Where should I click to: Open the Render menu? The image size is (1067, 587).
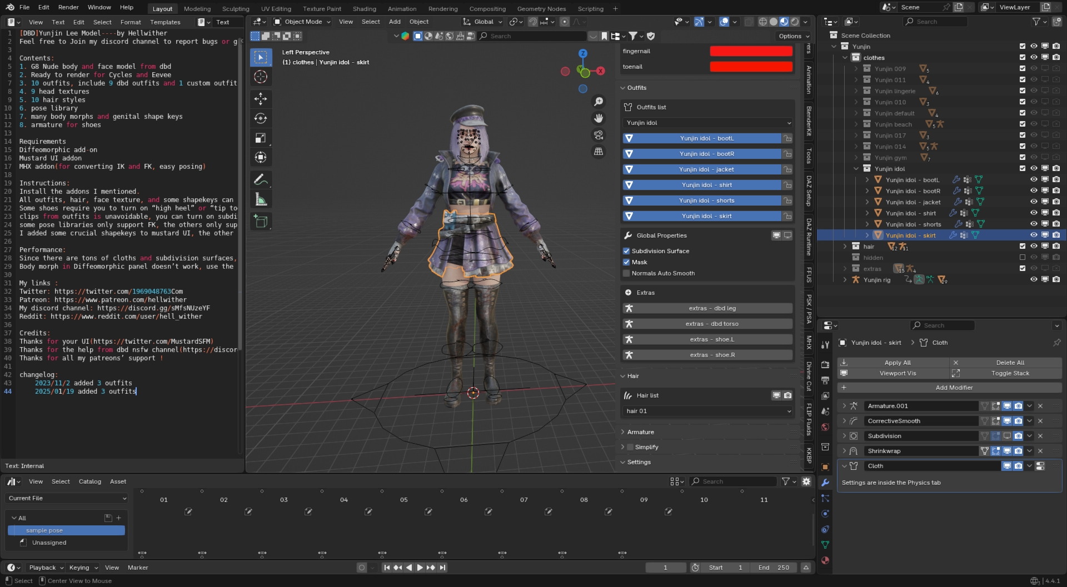pos(68,7)
